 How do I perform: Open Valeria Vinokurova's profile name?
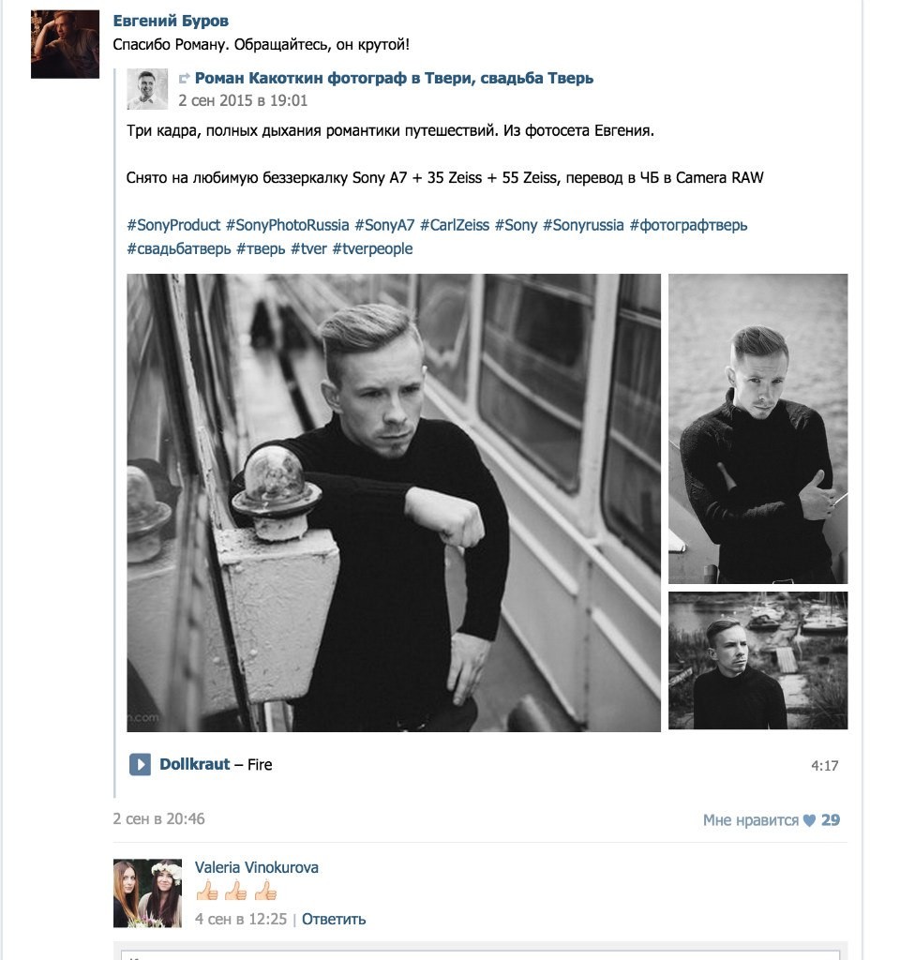coord(257,867)
